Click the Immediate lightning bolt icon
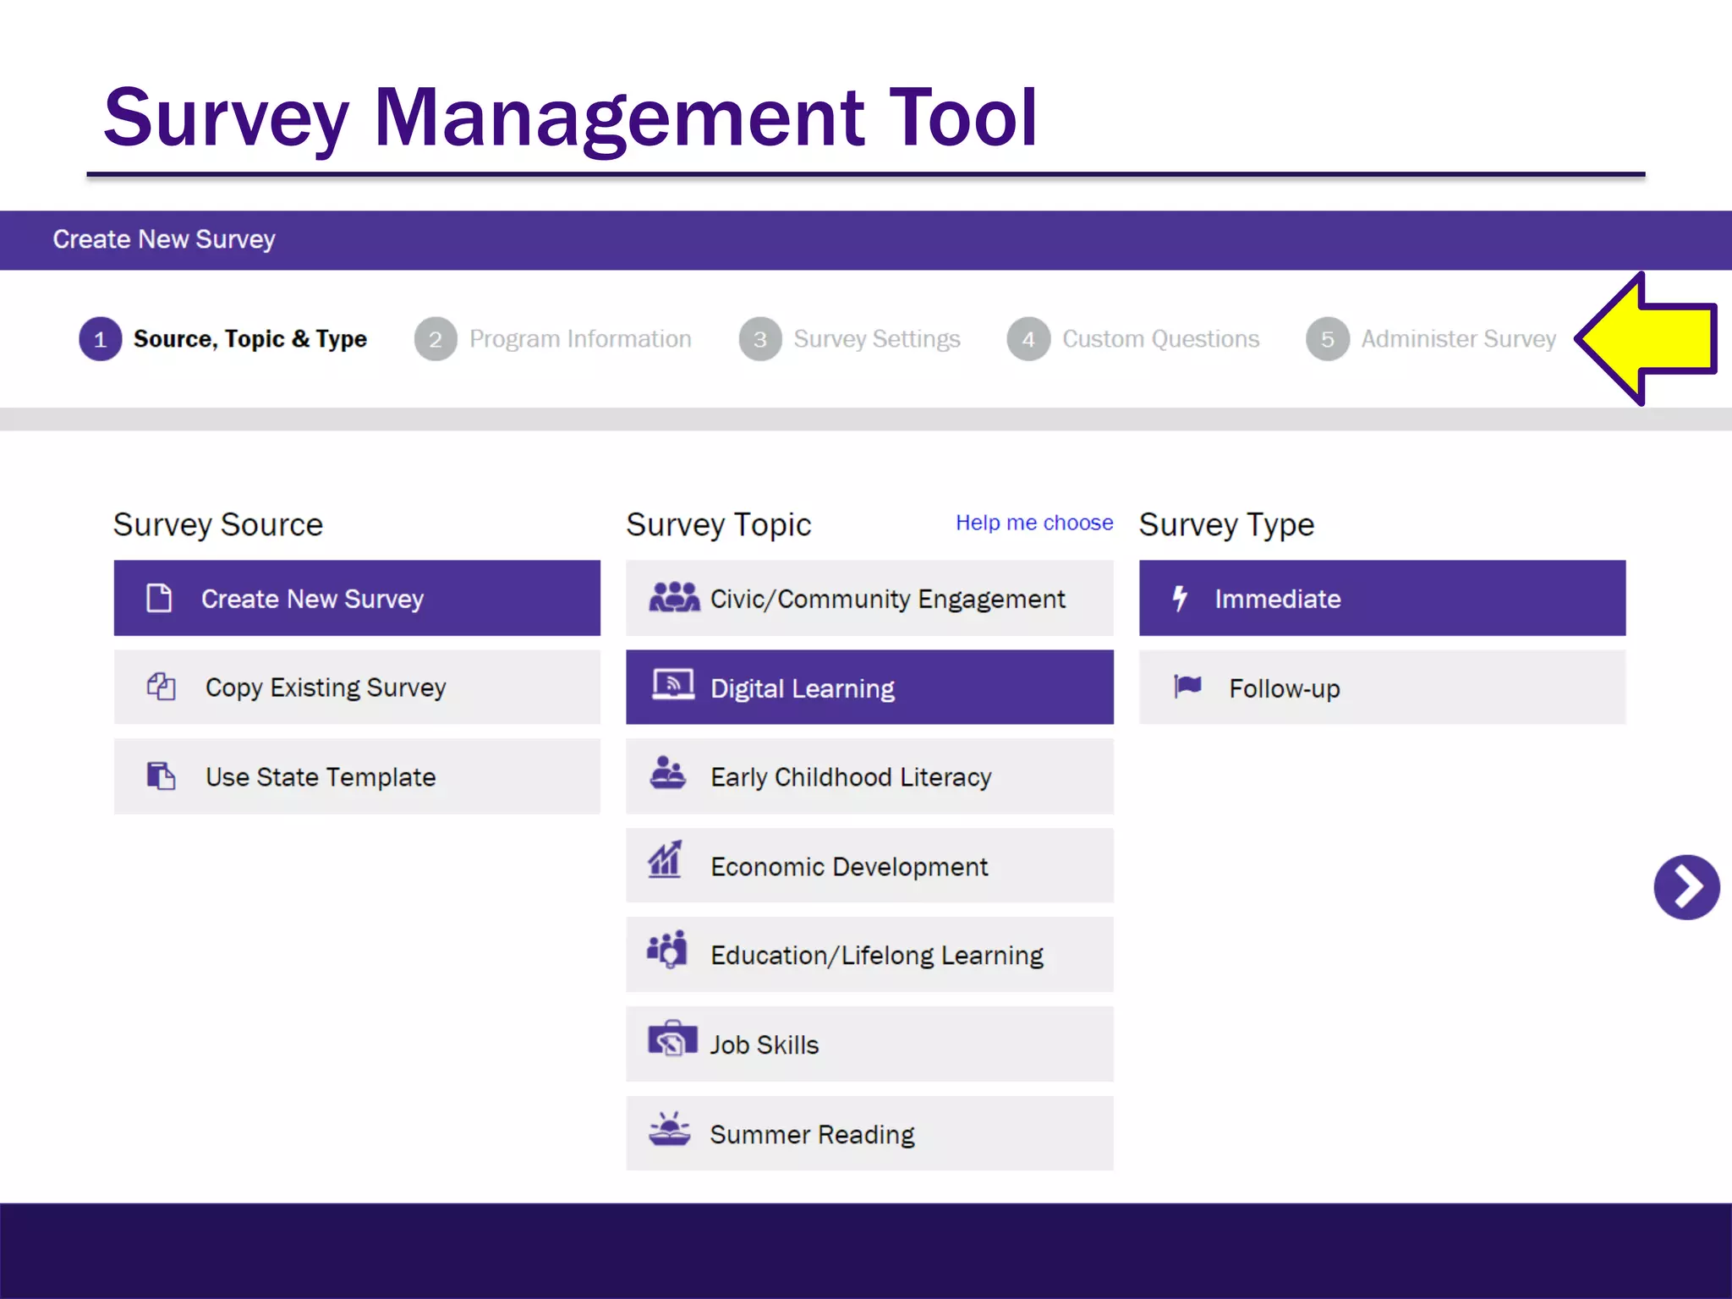Screen dimensions: 1732x1299 pyautogui.click(x=1180, y=598)
